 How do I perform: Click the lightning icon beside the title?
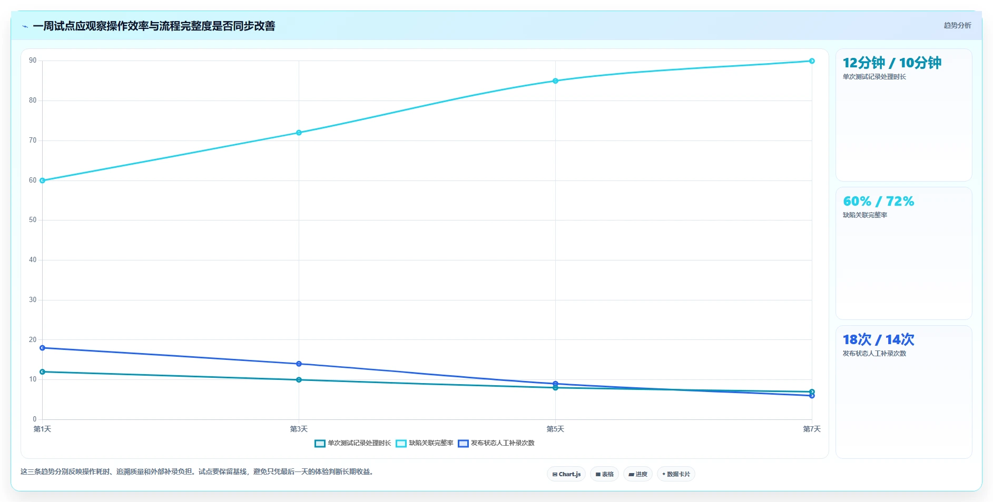click(25, 26)
